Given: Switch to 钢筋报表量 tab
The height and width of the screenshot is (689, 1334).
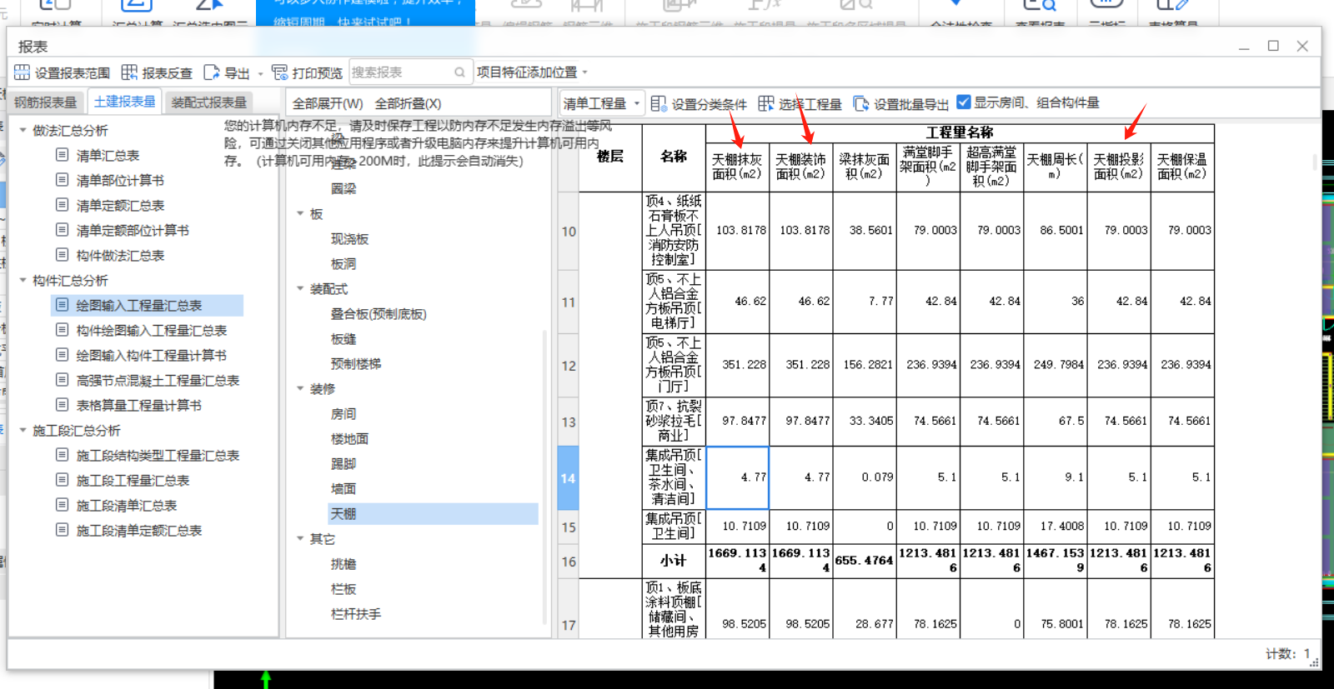Looking at the screenshot, I should coord(46,102).
